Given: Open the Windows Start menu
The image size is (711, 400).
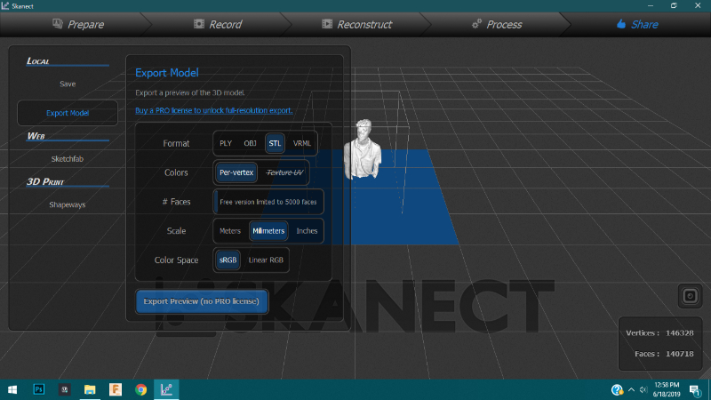Looking at the screenshot, I should click(x=12, y=389).
